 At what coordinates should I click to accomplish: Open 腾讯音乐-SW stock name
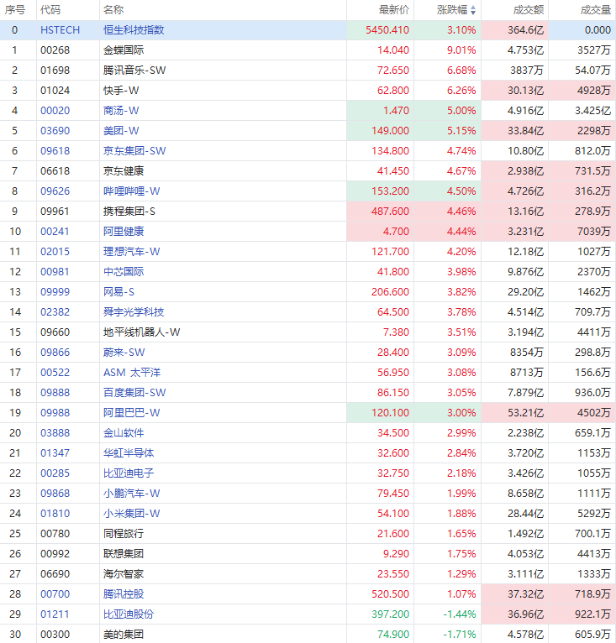pyautogui.click(x=134, y=71)
